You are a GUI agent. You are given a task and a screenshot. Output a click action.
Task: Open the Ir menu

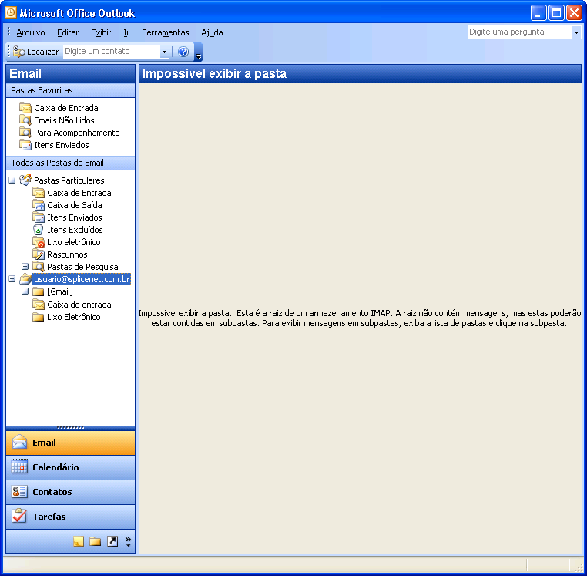126,32
